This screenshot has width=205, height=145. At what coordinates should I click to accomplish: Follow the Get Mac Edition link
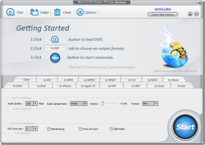(x=163, y=9)
